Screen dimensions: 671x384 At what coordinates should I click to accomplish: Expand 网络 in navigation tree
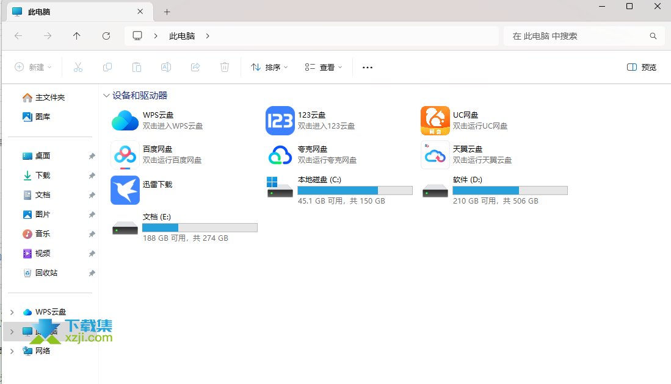pos(12,351)
